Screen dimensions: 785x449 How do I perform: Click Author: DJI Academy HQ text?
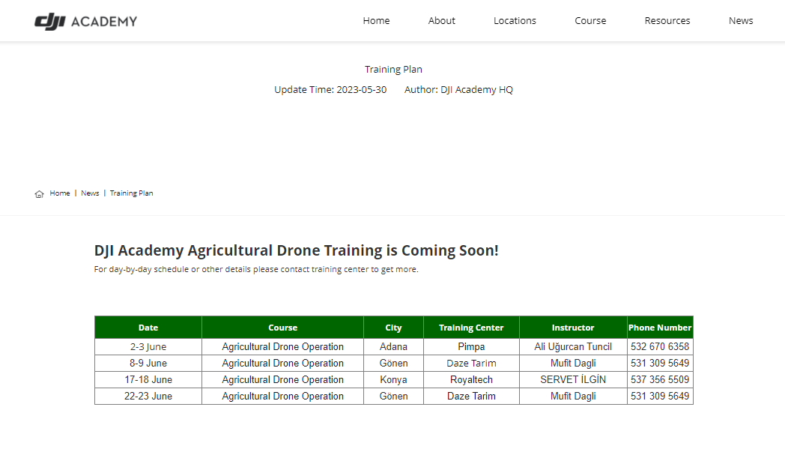pos(458,90)
